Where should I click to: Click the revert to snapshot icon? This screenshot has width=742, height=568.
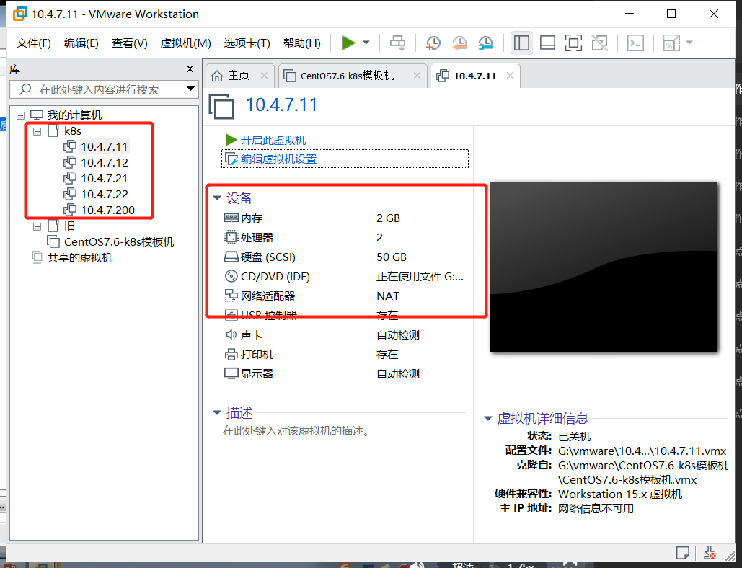pyautogui.click(x=459, y=43)
